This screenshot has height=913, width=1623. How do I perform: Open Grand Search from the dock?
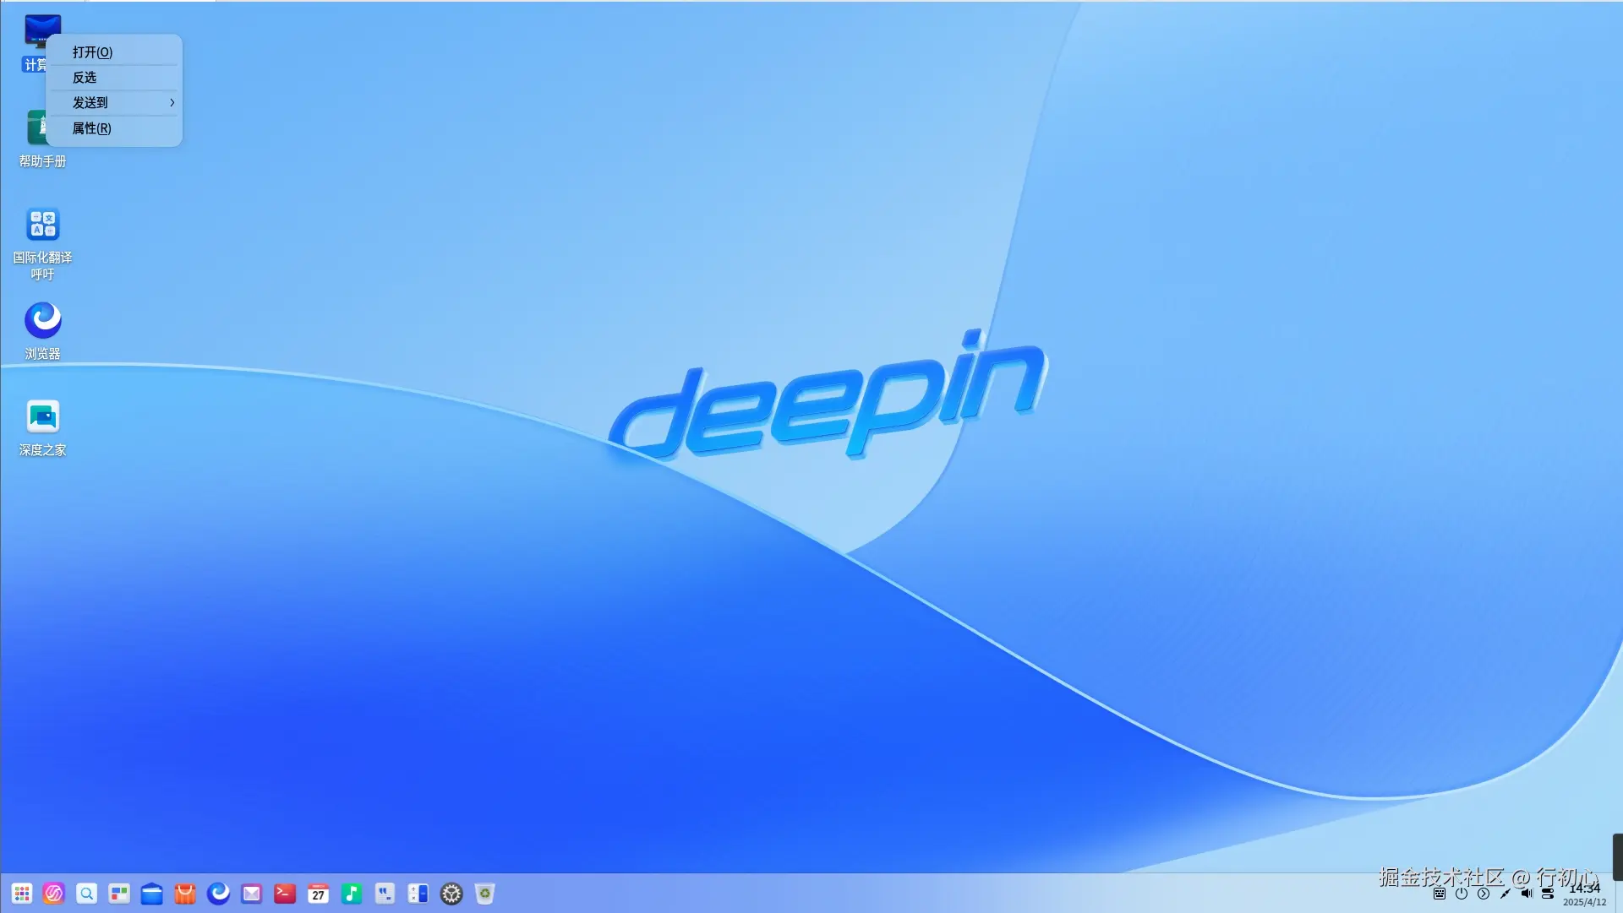click(x=87, y=894)
